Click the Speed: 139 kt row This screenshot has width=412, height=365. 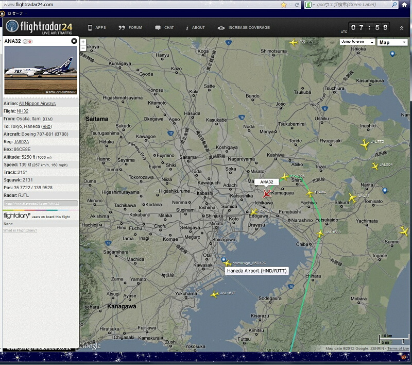[41, 164]
